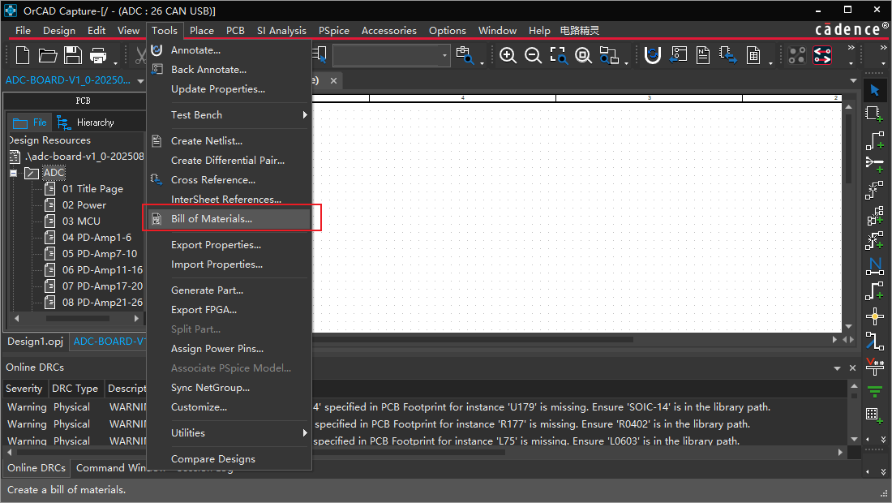Viewport: 892px width, 503px height.
Task: Click Bill of Materials toolbar icon
Action: tap(753, 55)
